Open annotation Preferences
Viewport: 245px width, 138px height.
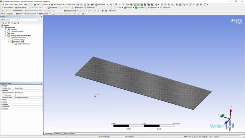click(90, 8)
